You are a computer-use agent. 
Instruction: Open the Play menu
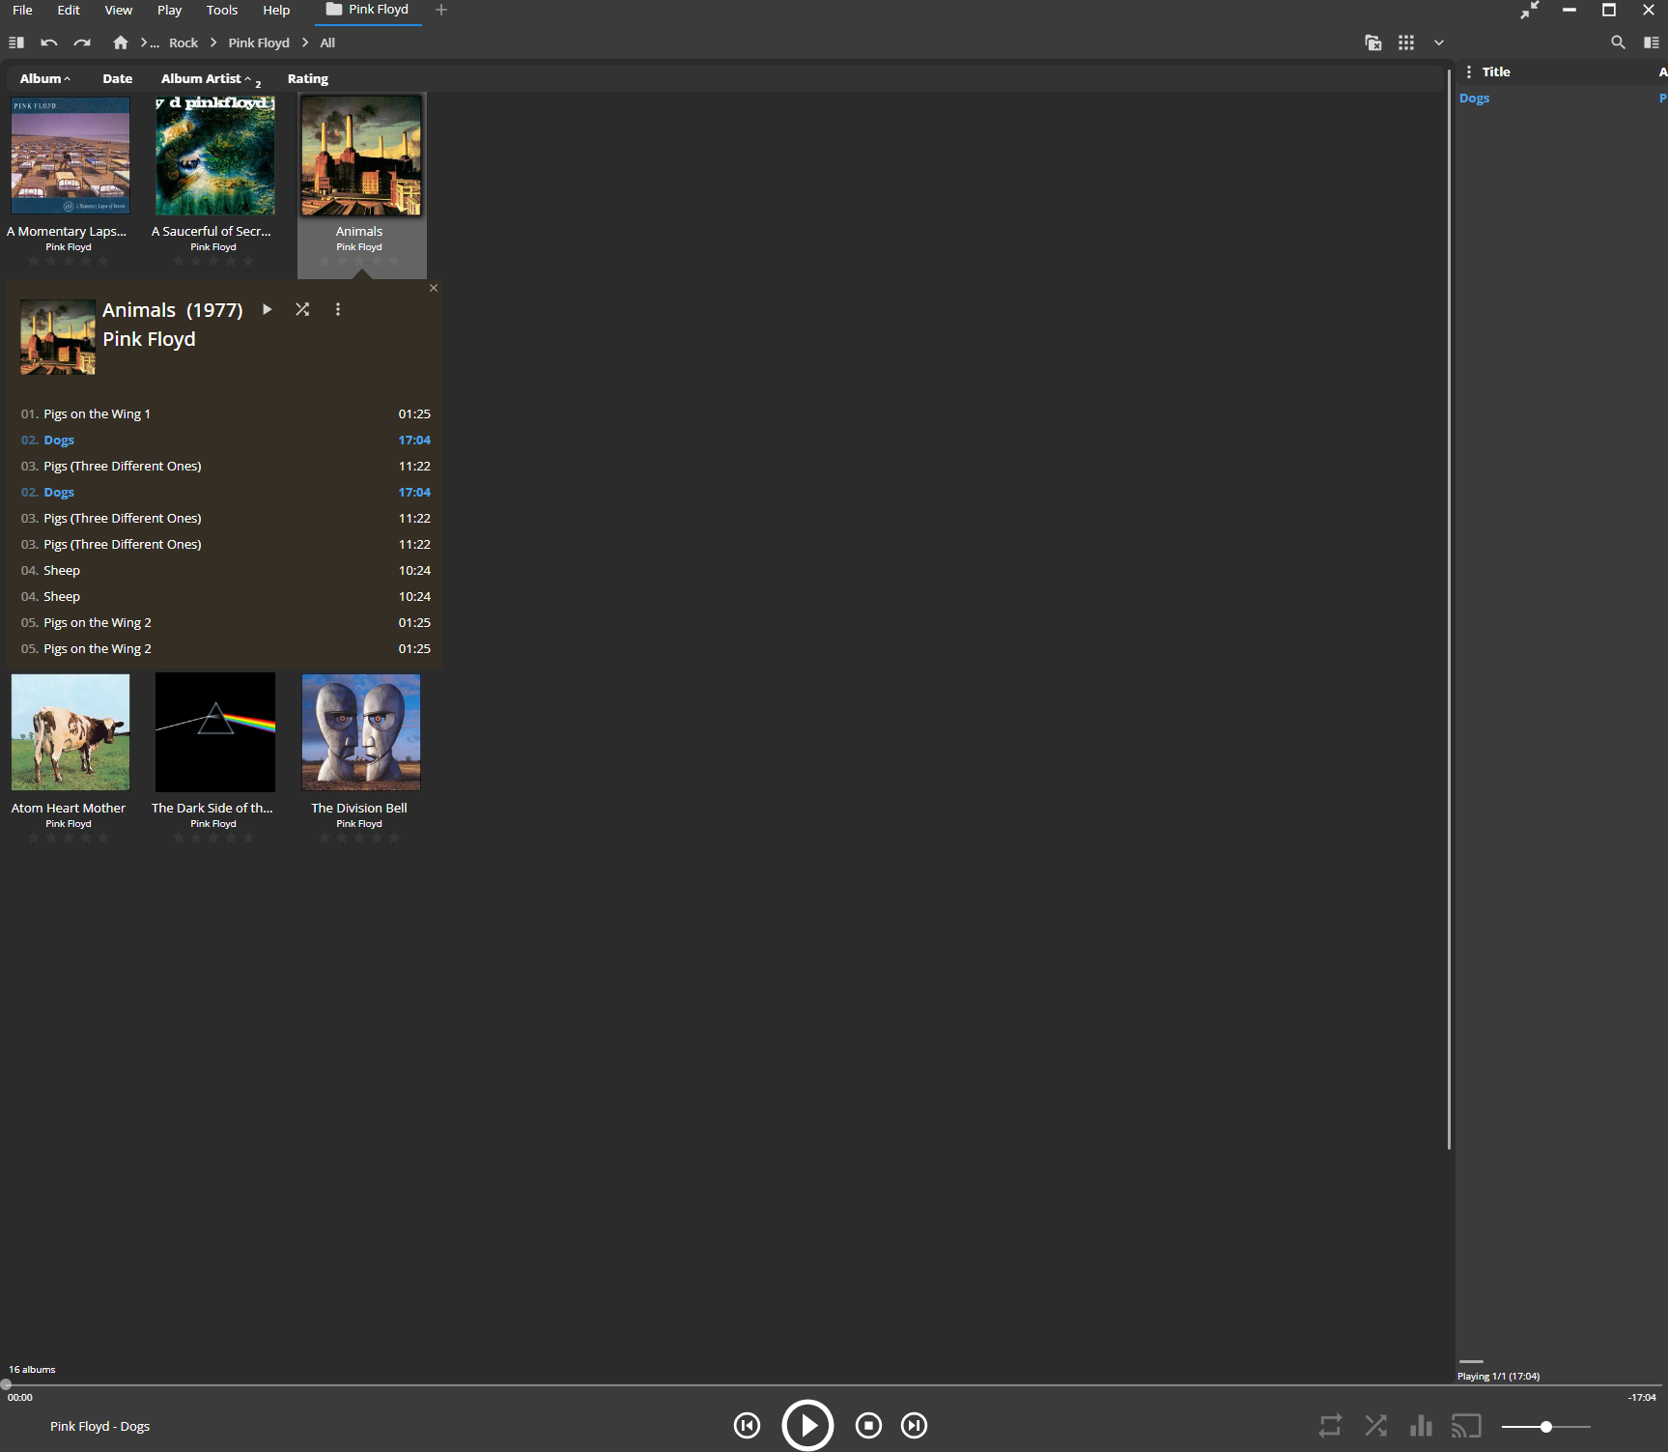click(169, 11)
